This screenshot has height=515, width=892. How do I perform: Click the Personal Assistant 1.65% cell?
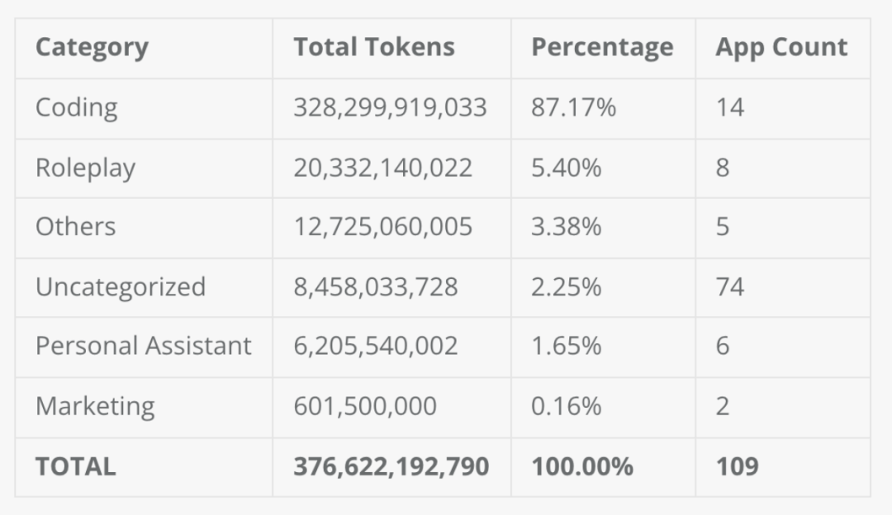coord(566,346)
